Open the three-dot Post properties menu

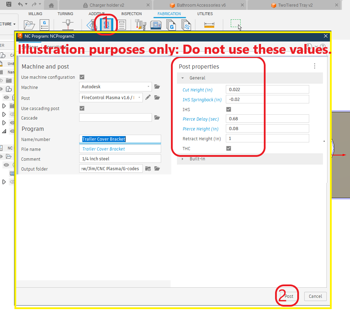(314, 66)
